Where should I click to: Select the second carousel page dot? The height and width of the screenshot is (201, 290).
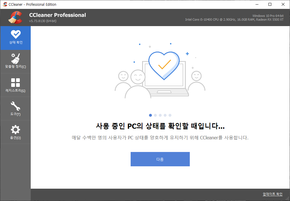coord(155,115)
